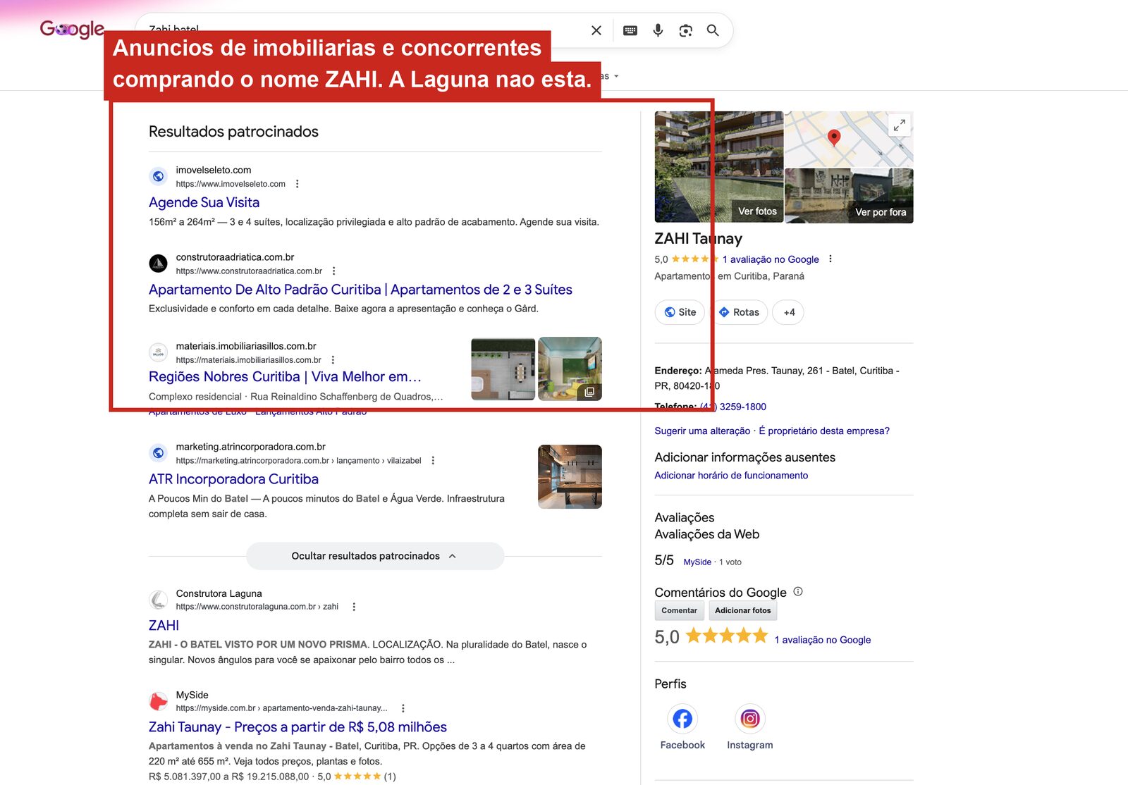Click the Resultados patrocinados heading
The height and width of the screenshot is (785, 1128).
233,132
